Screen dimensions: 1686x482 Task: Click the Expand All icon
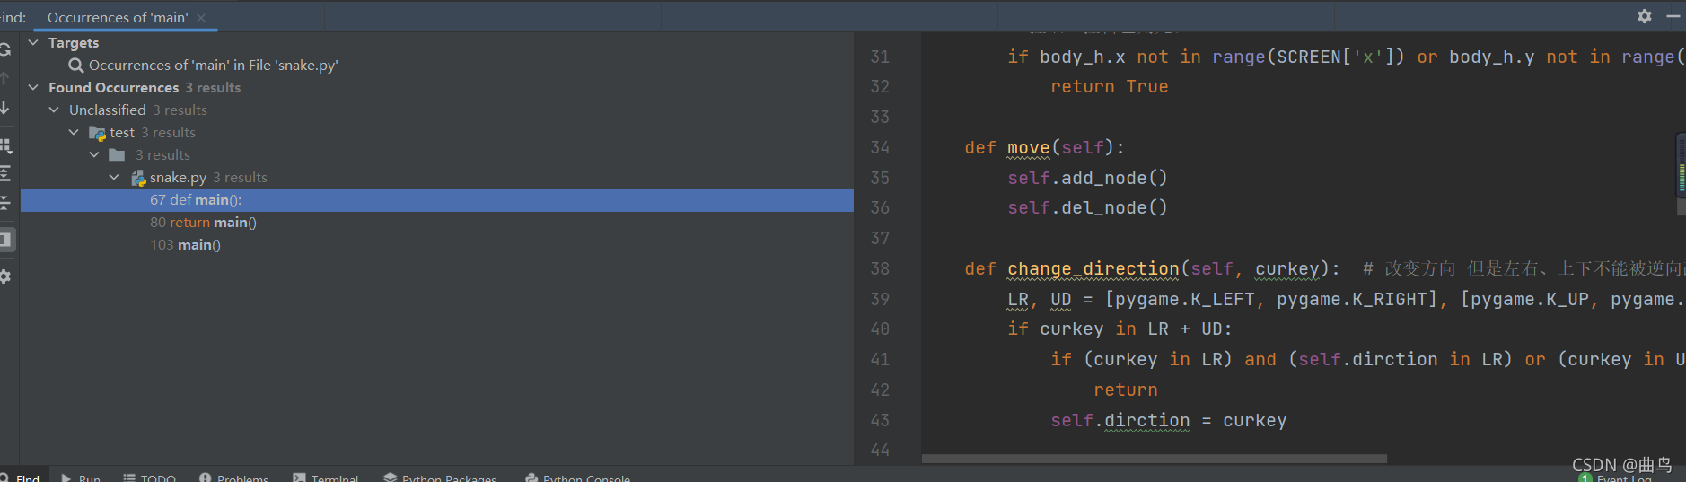pos(5,172)
